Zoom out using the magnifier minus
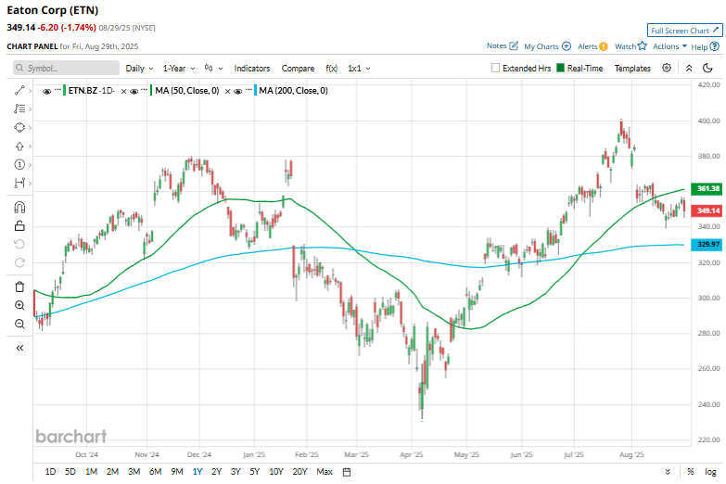 [19, 324]
